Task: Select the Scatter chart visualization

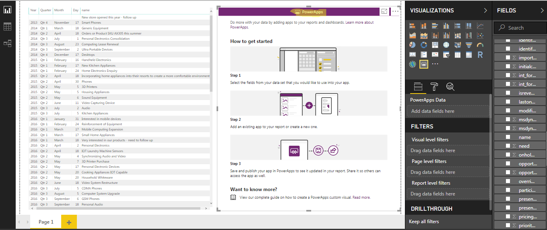Action: [480, 35]
